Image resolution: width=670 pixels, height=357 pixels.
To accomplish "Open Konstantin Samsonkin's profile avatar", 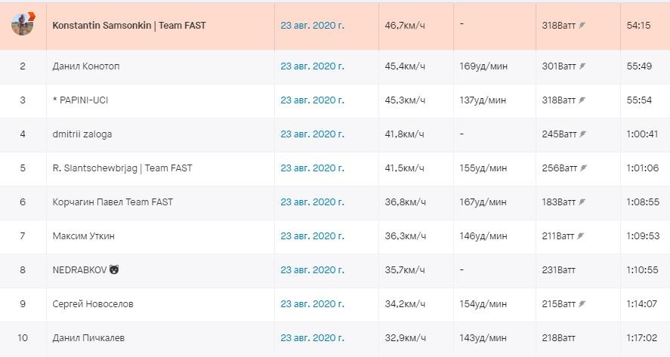I will point(23,24).
